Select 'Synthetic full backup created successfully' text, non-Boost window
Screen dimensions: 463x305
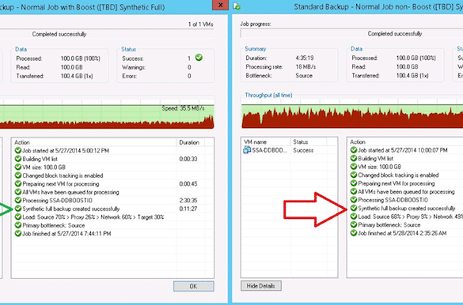pos(407,208)
